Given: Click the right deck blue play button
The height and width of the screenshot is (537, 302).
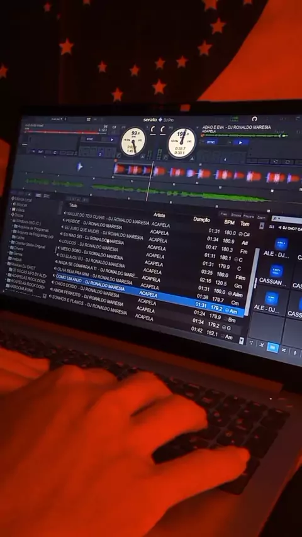Looking at the screenshot, I should point(240,142).
